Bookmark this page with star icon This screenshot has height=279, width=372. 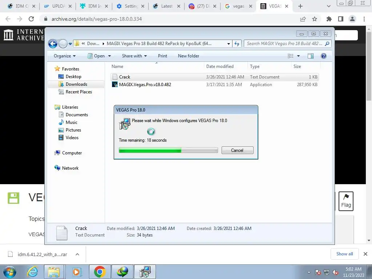(x=315, y=19)
